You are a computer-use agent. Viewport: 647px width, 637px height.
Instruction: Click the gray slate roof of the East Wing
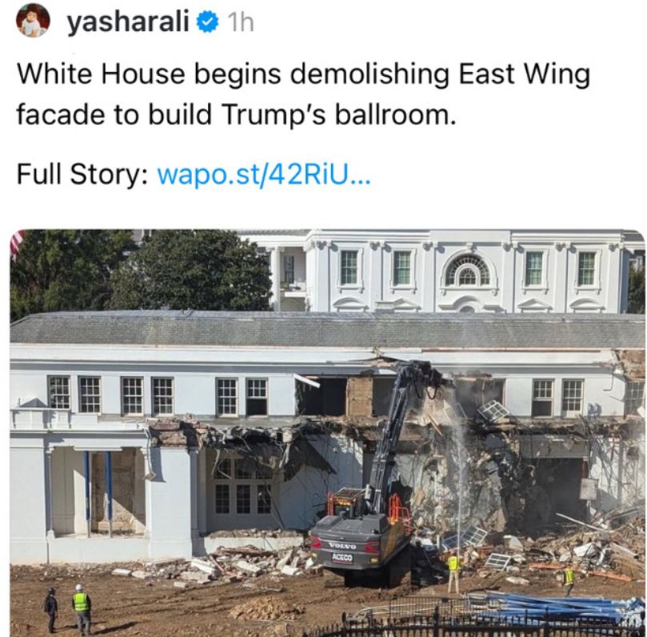coord(327,329)
